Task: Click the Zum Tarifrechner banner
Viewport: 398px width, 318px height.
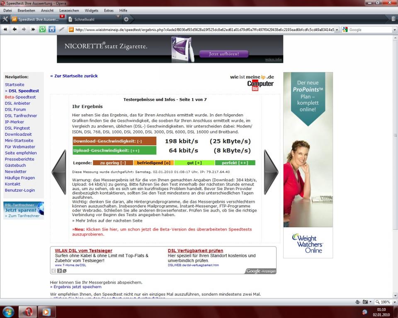Action: coord(24,210)
